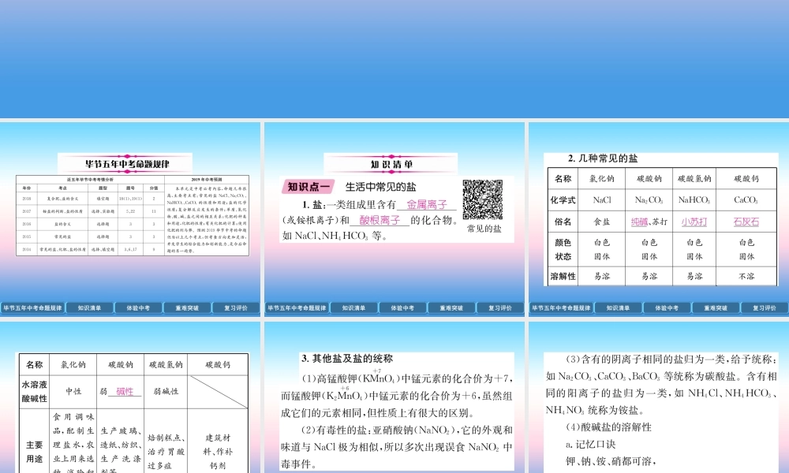The height and width of the screenshot is (473, 789).
Task: Open the slide titled 毕节五年中考命题规律
Action: [x=130, y=218]
